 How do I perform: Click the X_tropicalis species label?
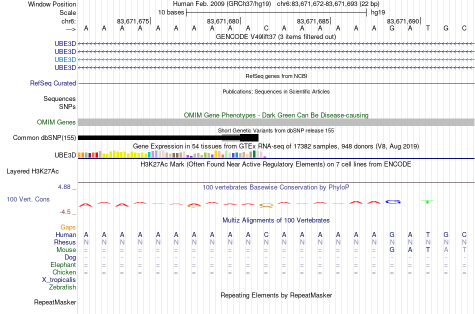59,279
